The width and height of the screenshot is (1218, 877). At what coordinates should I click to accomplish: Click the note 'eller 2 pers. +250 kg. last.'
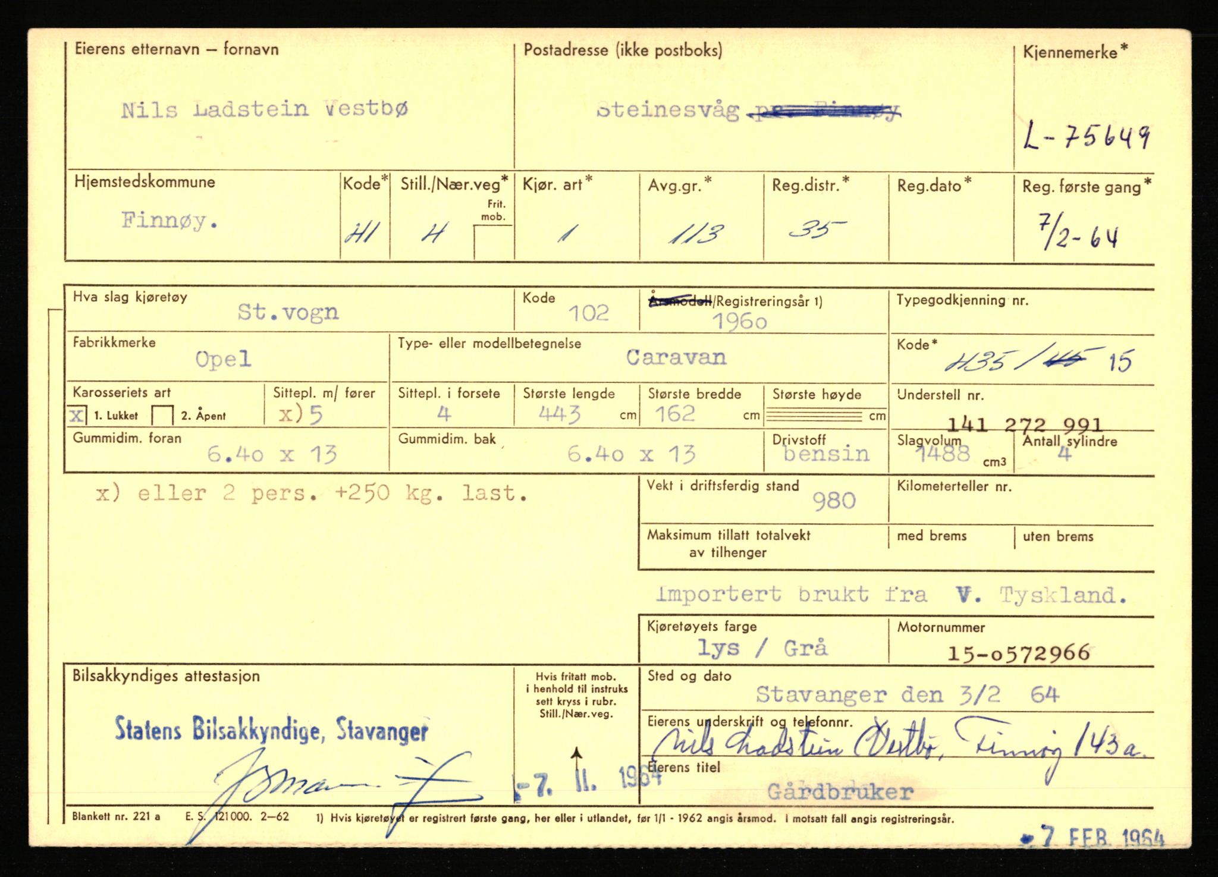click(332, 493)
